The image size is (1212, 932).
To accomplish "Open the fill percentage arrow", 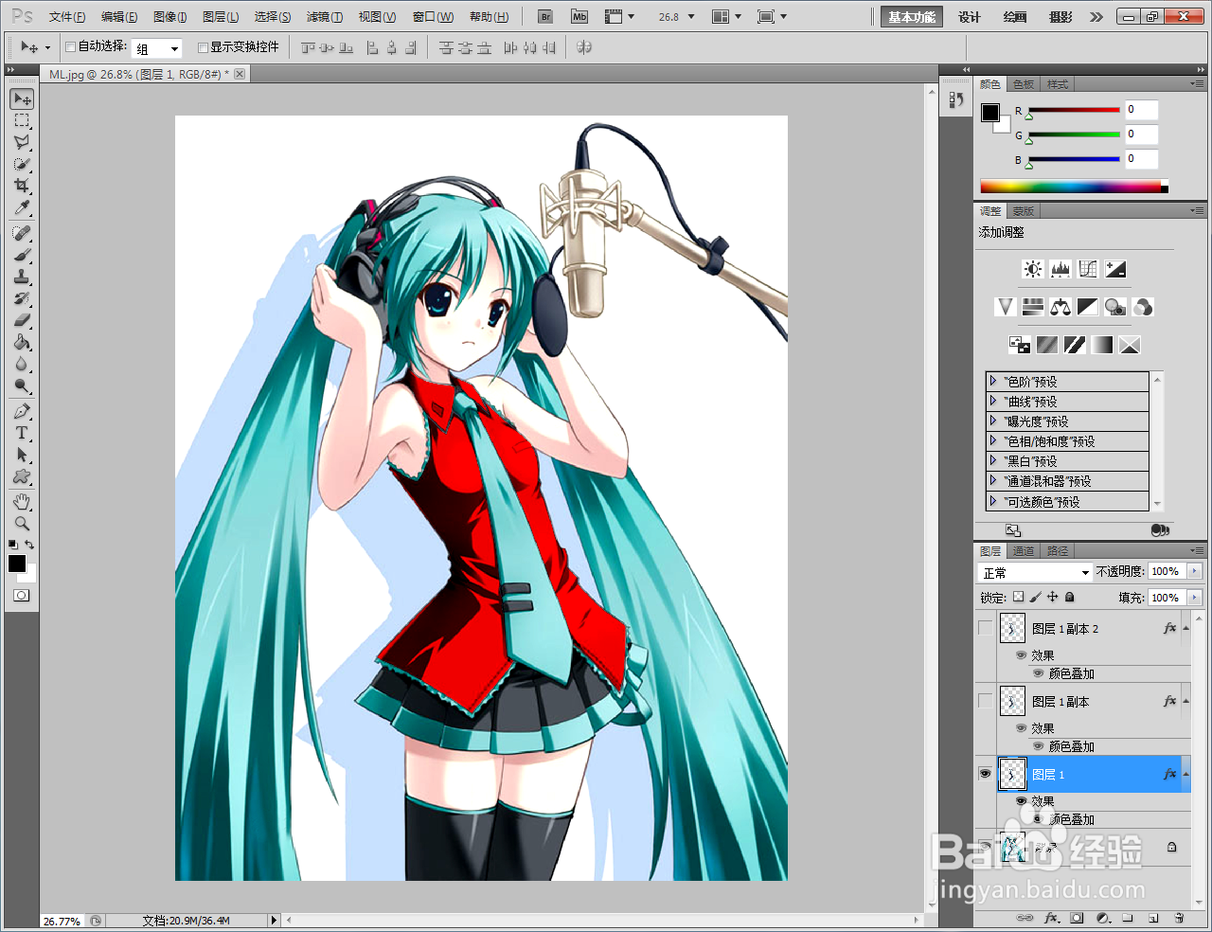I will [x=1194, y=598].
